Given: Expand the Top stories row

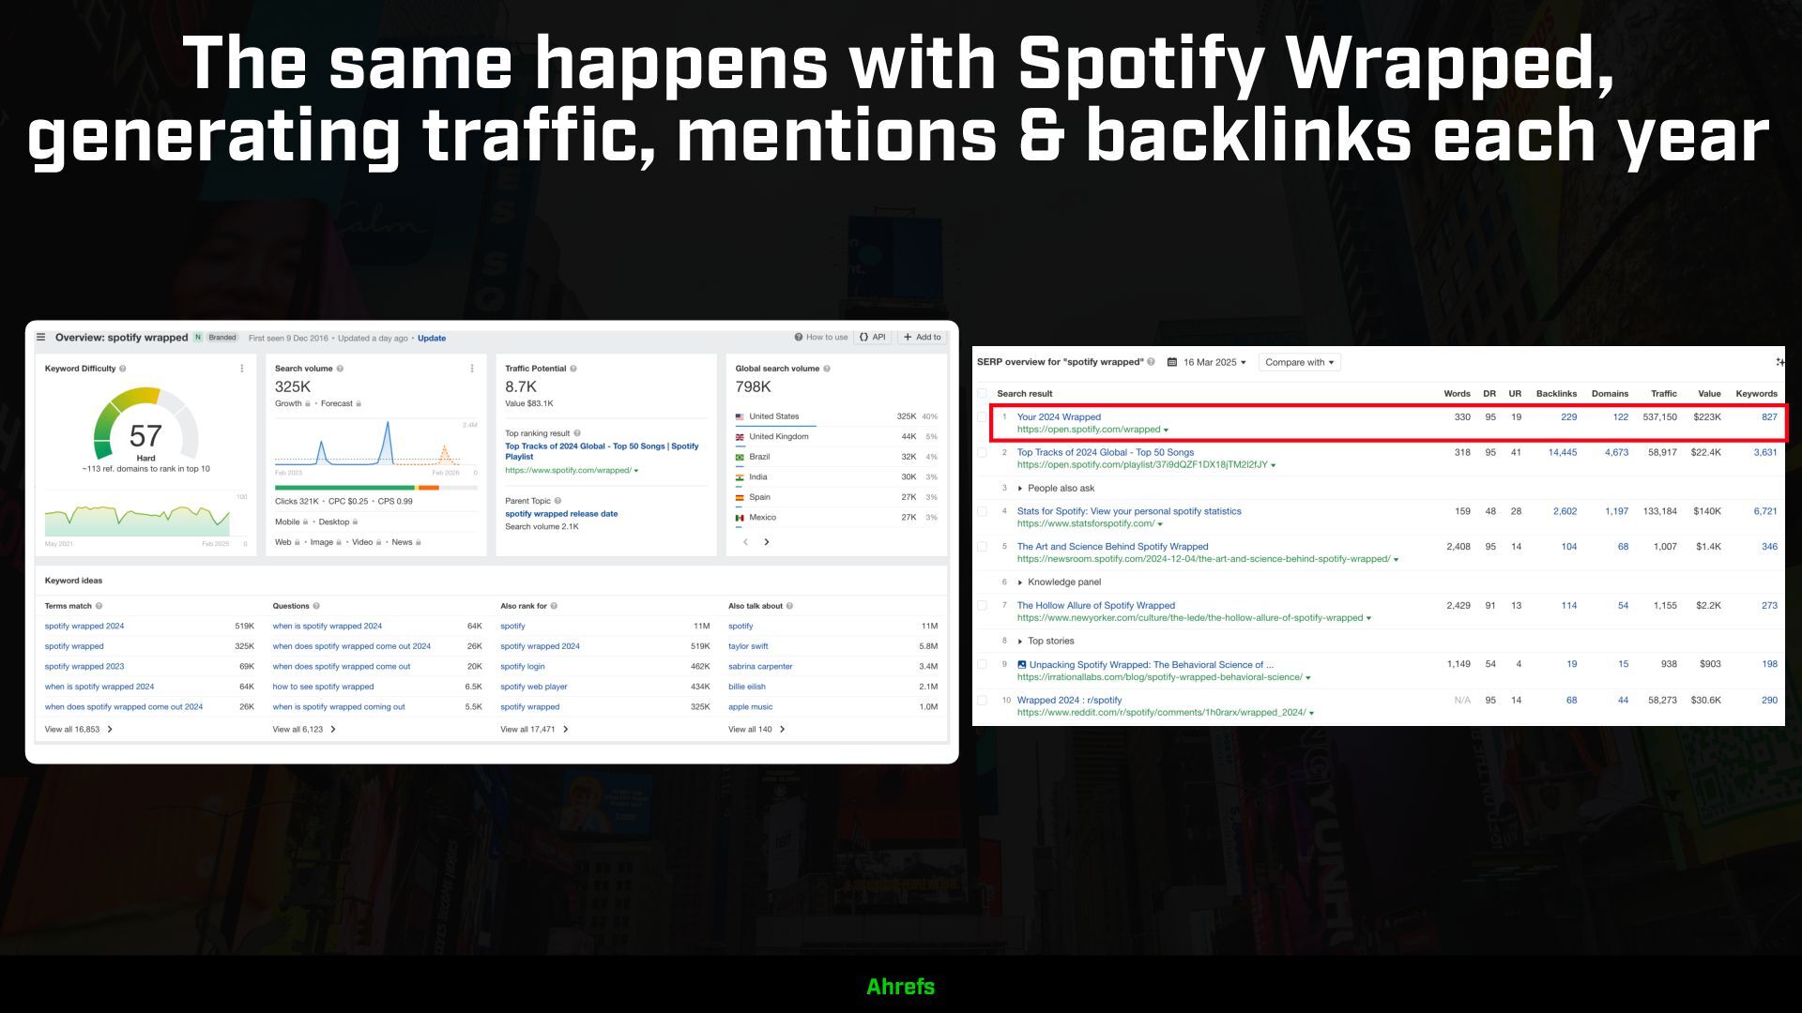Looking at the screenshot, I should 1020,642.
